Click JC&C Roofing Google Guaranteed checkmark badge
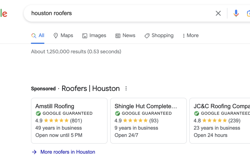Viewport: 250px width, 156px height. 197,113
